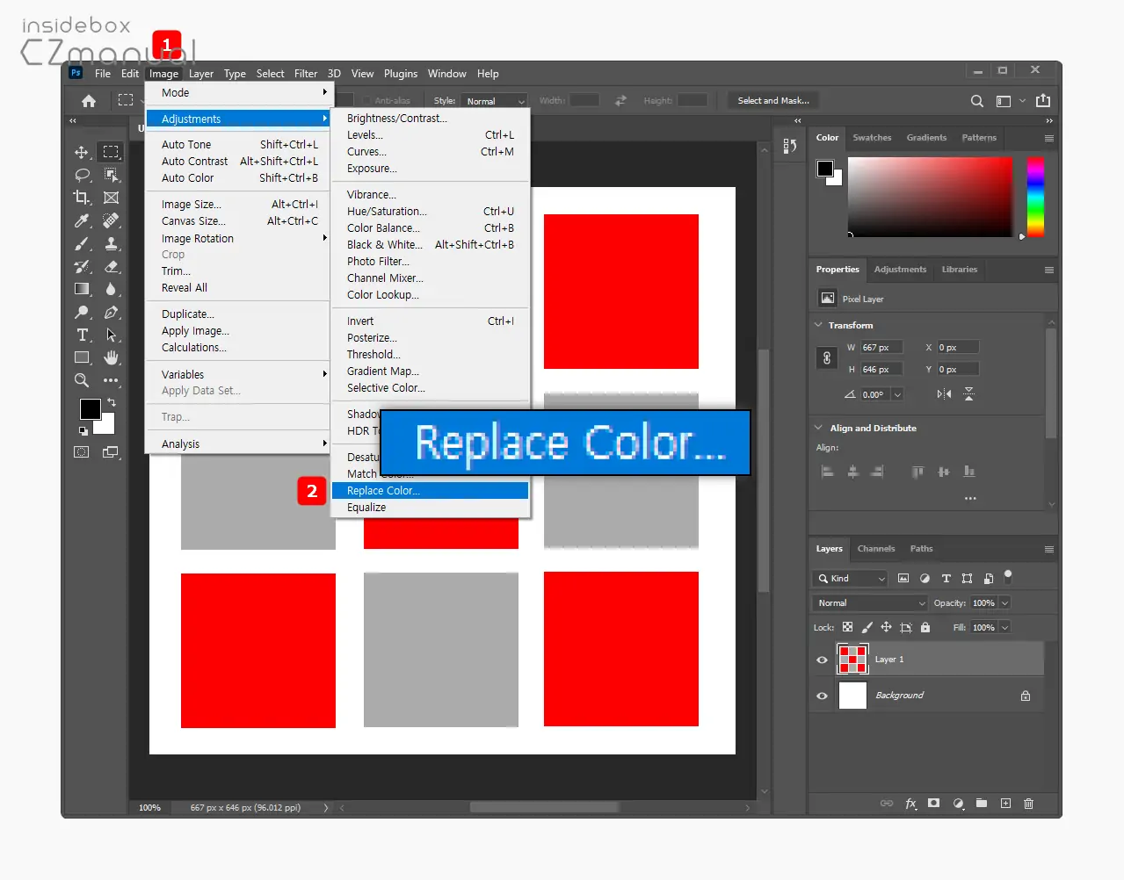The image size is (1124, 880).
Task: Select the Zoom tool
Action: [82, 380]
